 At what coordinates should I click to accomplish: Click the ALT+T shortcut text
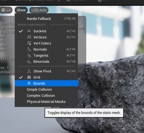[x=71, y=55]
